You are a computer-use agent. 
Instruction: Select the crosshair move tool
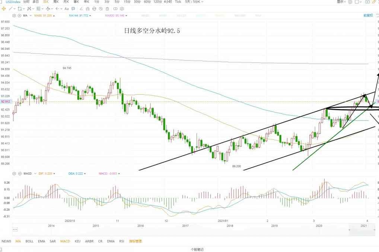pos(4,8)
